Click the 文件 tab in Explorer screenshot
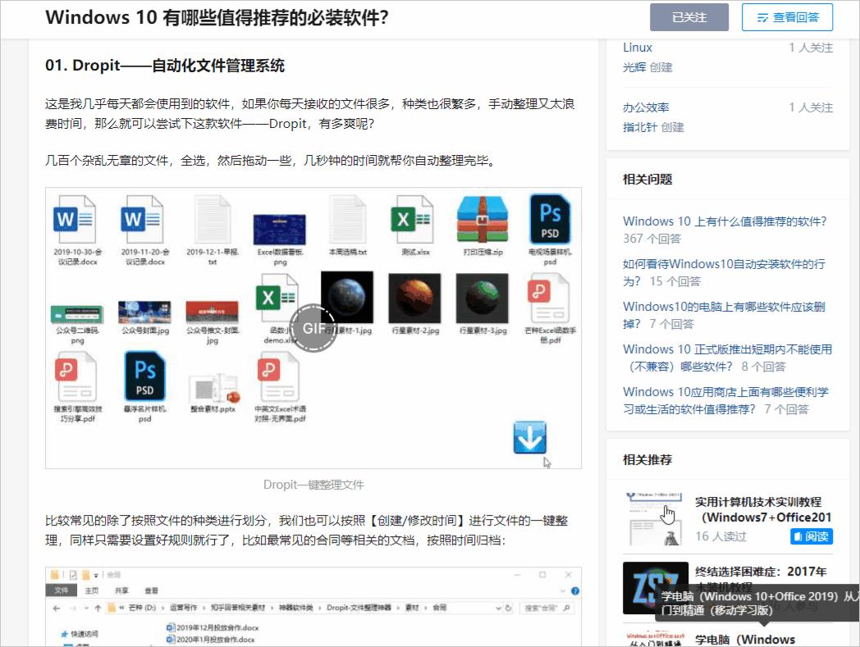 62,590
